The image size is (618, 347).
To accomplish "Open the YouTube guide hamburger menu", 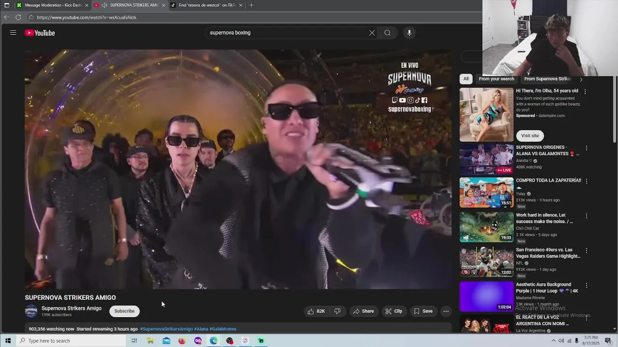I will point(13,33).
